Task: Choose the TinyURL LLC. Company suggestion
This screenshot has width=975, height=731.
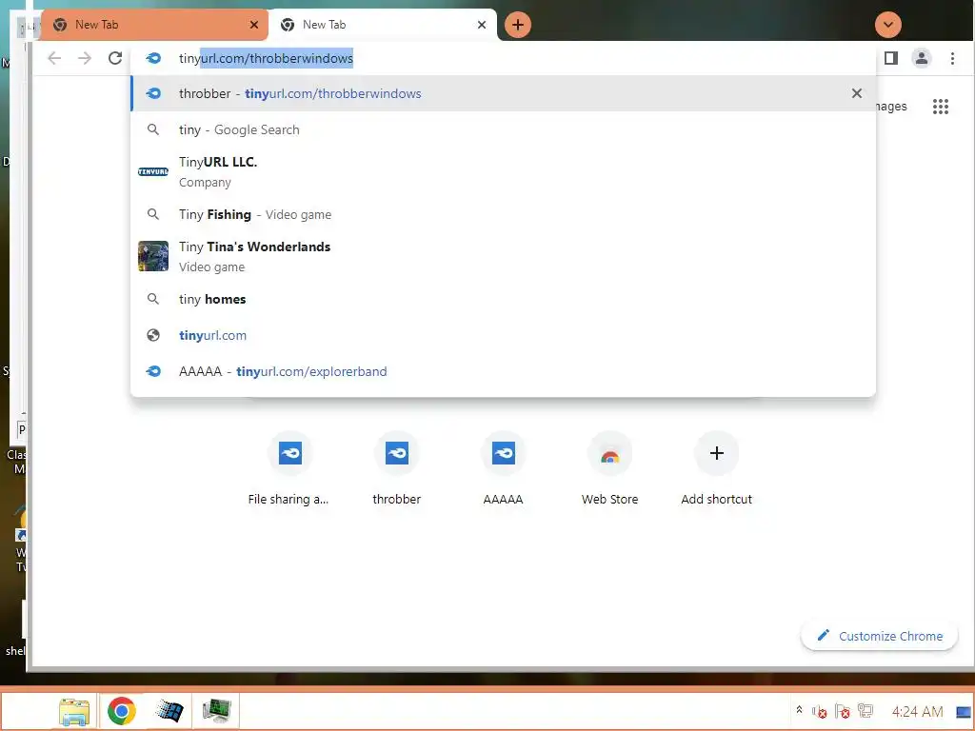Action: coord(503,171)
